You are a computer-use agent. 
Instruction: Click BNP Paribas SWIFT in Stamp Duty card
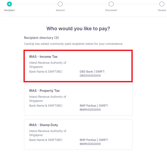point(94,142)
